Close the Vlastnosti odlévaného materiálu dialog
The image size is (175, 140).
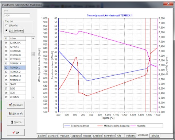pos(168,4)
